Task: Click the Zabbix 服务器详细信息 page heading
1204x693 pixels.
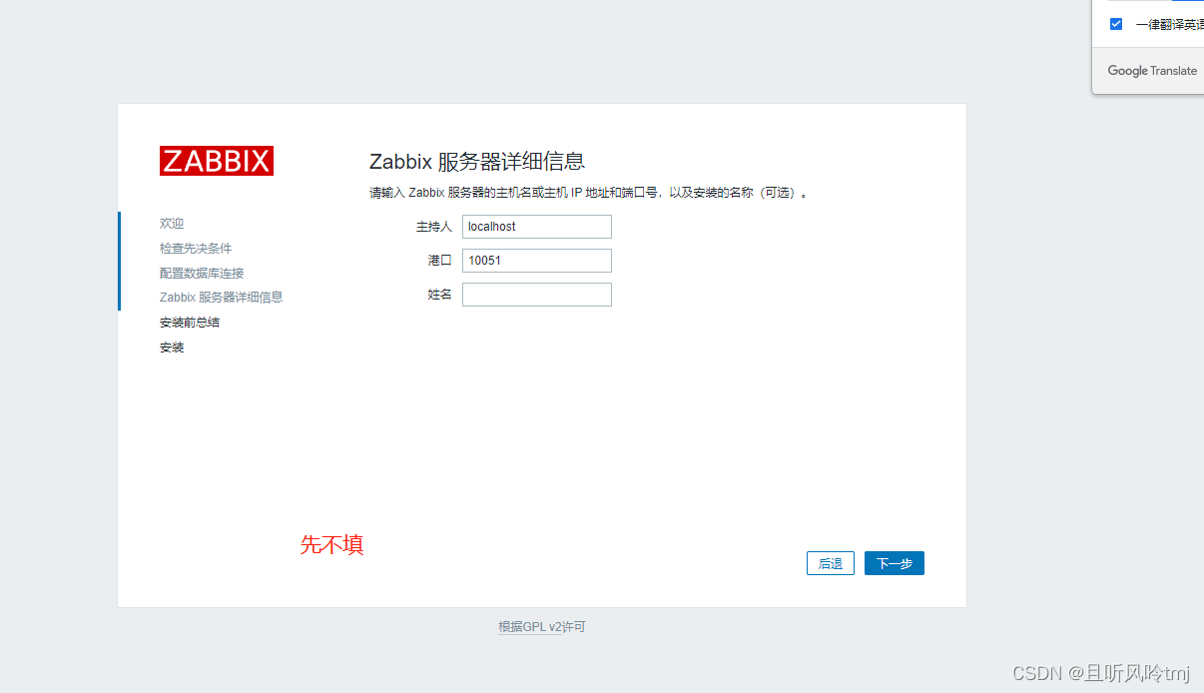Action: [477, 162]
